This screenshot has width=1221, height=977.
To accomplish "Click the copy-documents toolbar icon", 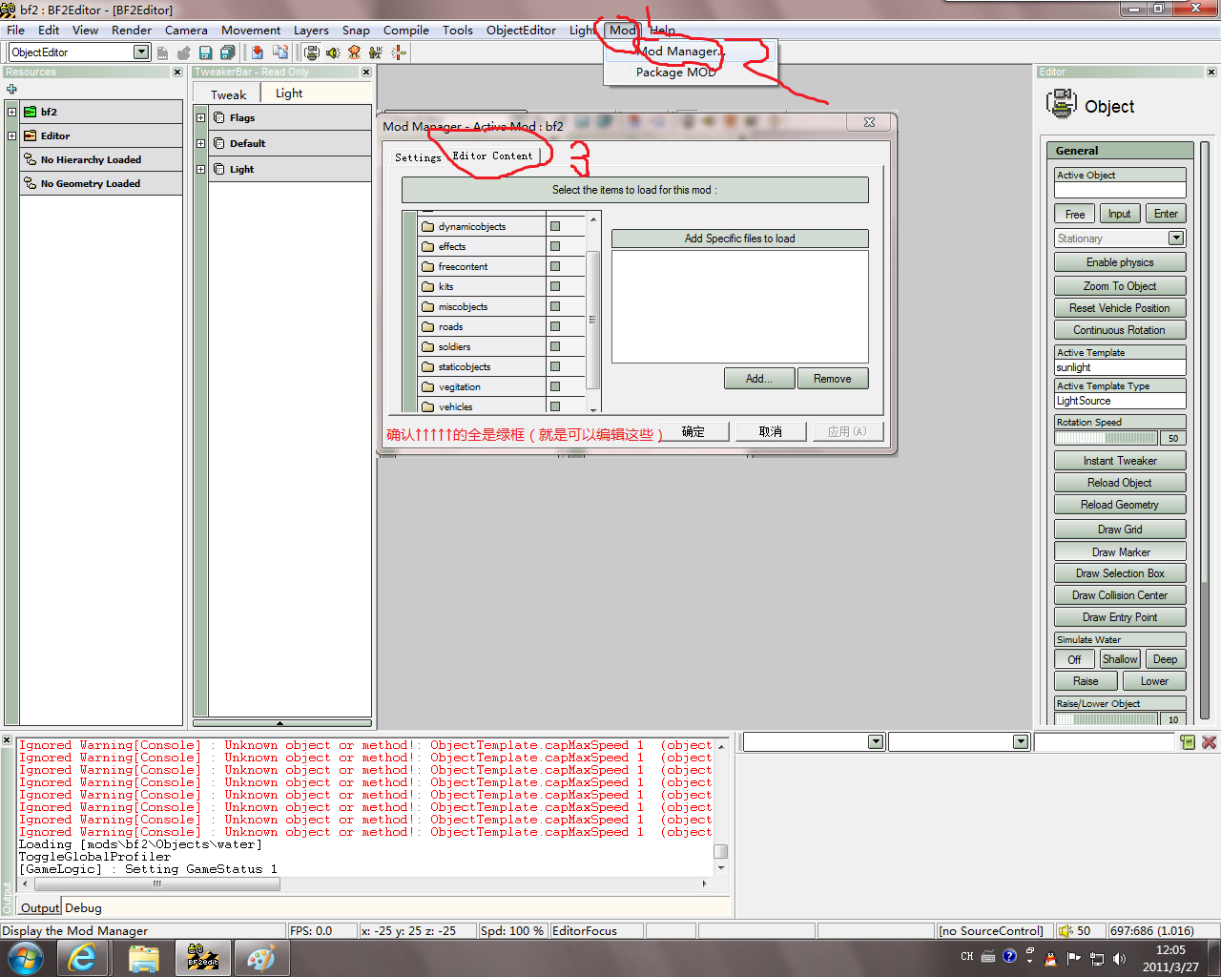I will coord(280,52).
